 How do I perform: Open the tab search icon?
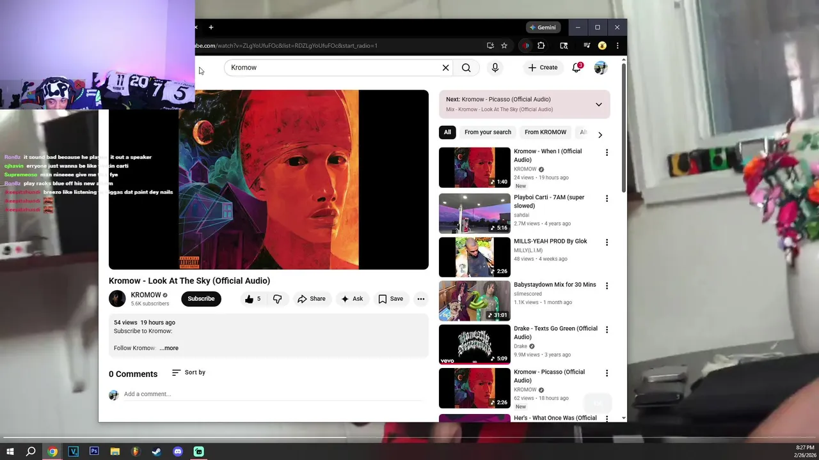coord(564,45)
